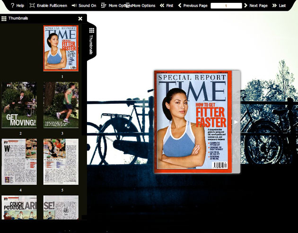Image resolution: width=298 pixels, height=233 pixels.
Task: Click the Thumbnails header title text
Action: 18,18
